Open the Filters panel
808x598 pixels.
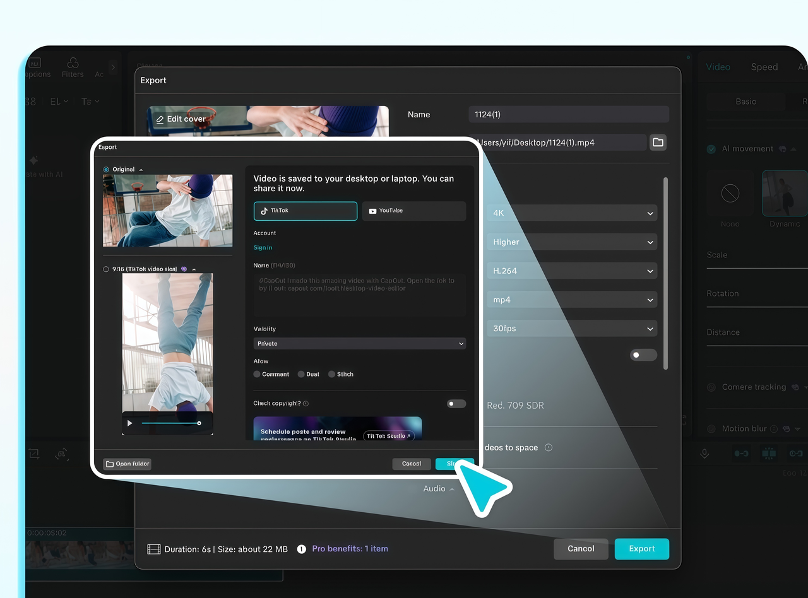pyautogui.click(x=72, y=67)
